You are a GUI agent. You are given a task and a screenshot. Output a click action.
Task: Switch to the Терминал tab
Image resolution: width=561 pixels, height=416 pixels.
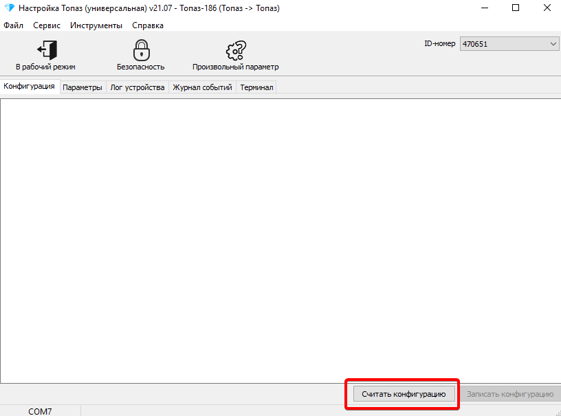coord(256,87)
